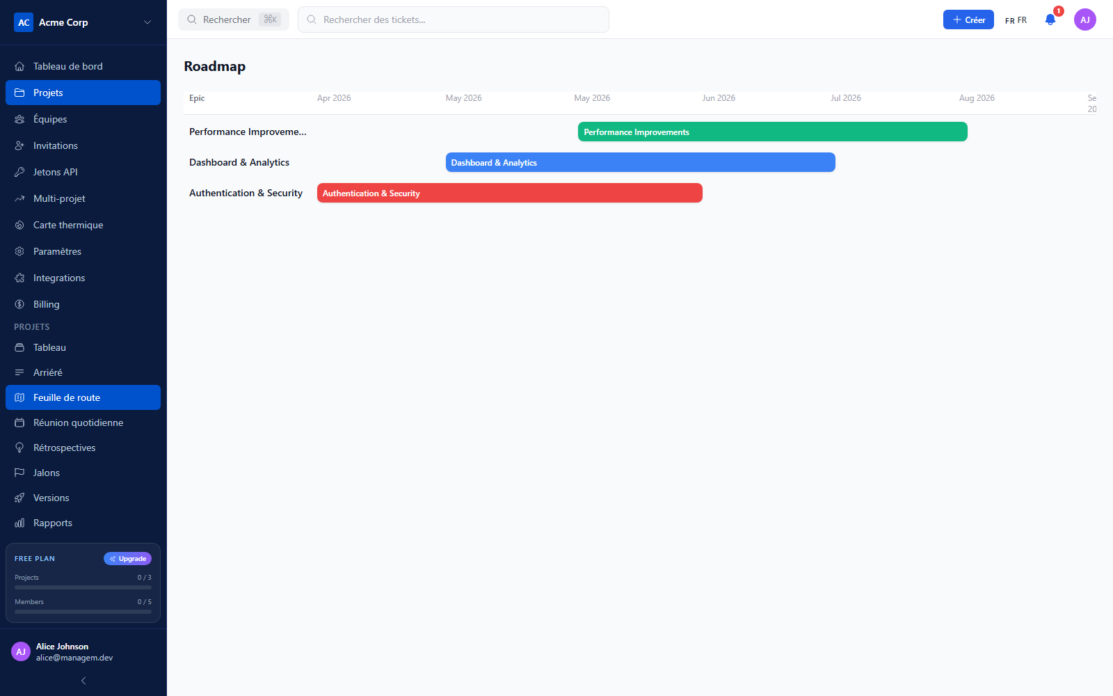Click the Rapports bar chart icon

pyautogui.click(x=19, y=523)
